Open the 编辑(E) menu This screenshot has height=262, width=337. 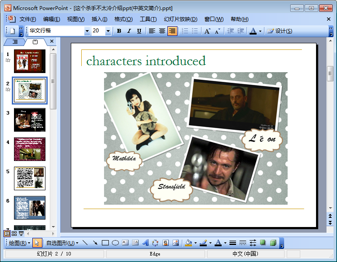[x=52, y=19]
